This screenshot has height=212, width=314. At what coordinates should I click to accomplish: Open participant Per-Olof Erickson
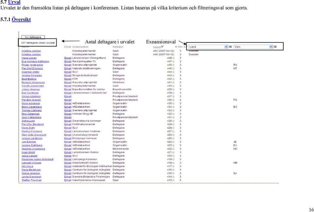tap(32, 68)
